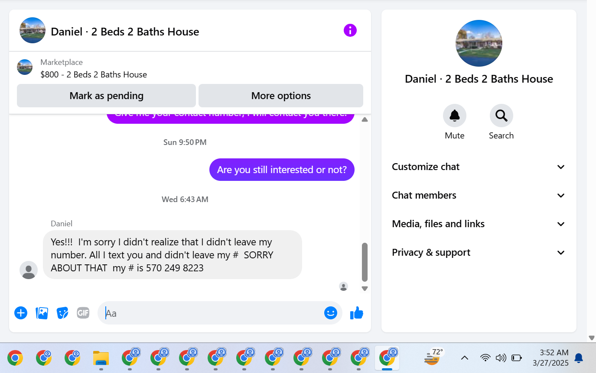The height and width of the screenshot is (373, 596).
Task: Open the GIF picker
Action: coord(83,312)
